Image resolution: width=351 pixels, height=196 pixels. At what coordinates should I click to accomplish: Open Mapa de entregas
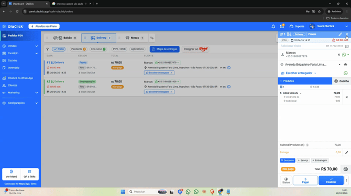(x=164, y=49)
